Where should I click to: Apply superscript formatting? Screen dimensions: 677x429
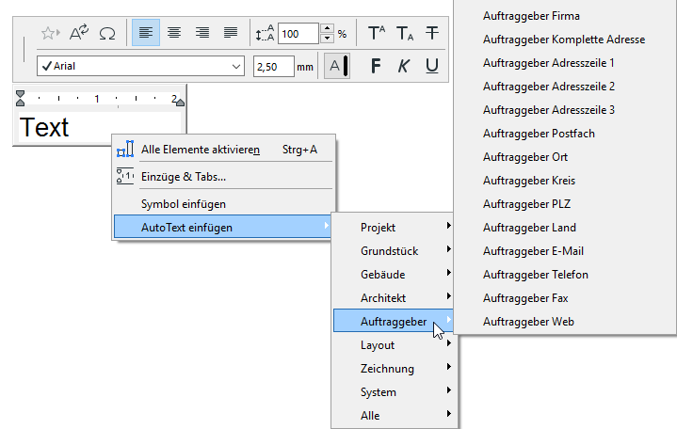pos(377,33)
